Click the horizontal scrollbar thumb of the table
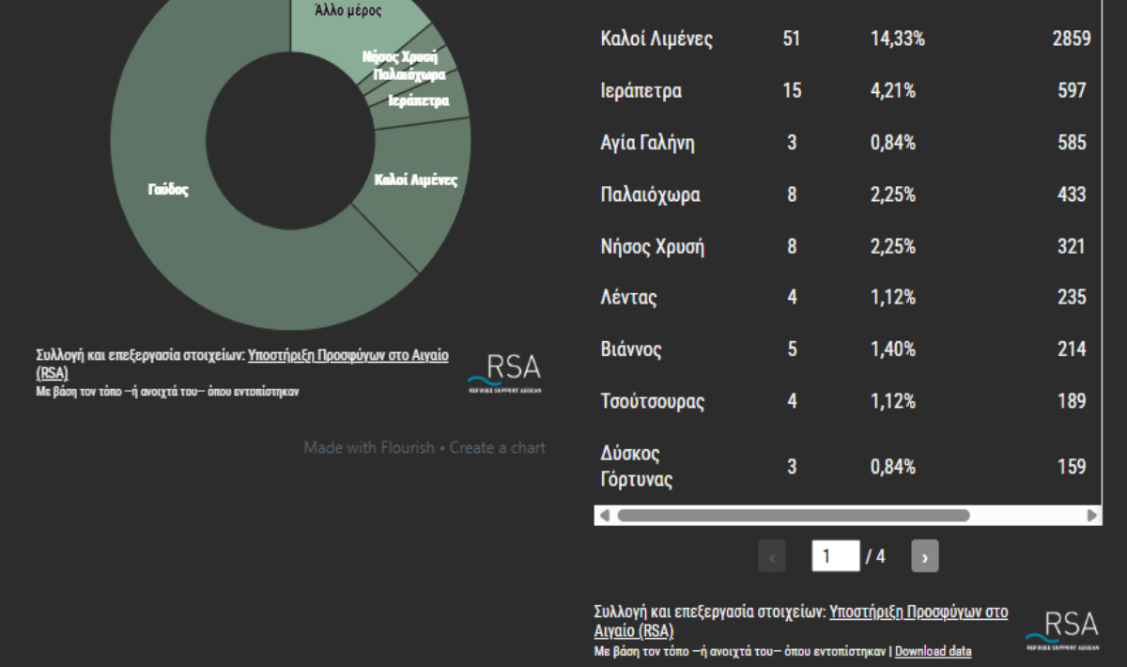 [793, 516]
